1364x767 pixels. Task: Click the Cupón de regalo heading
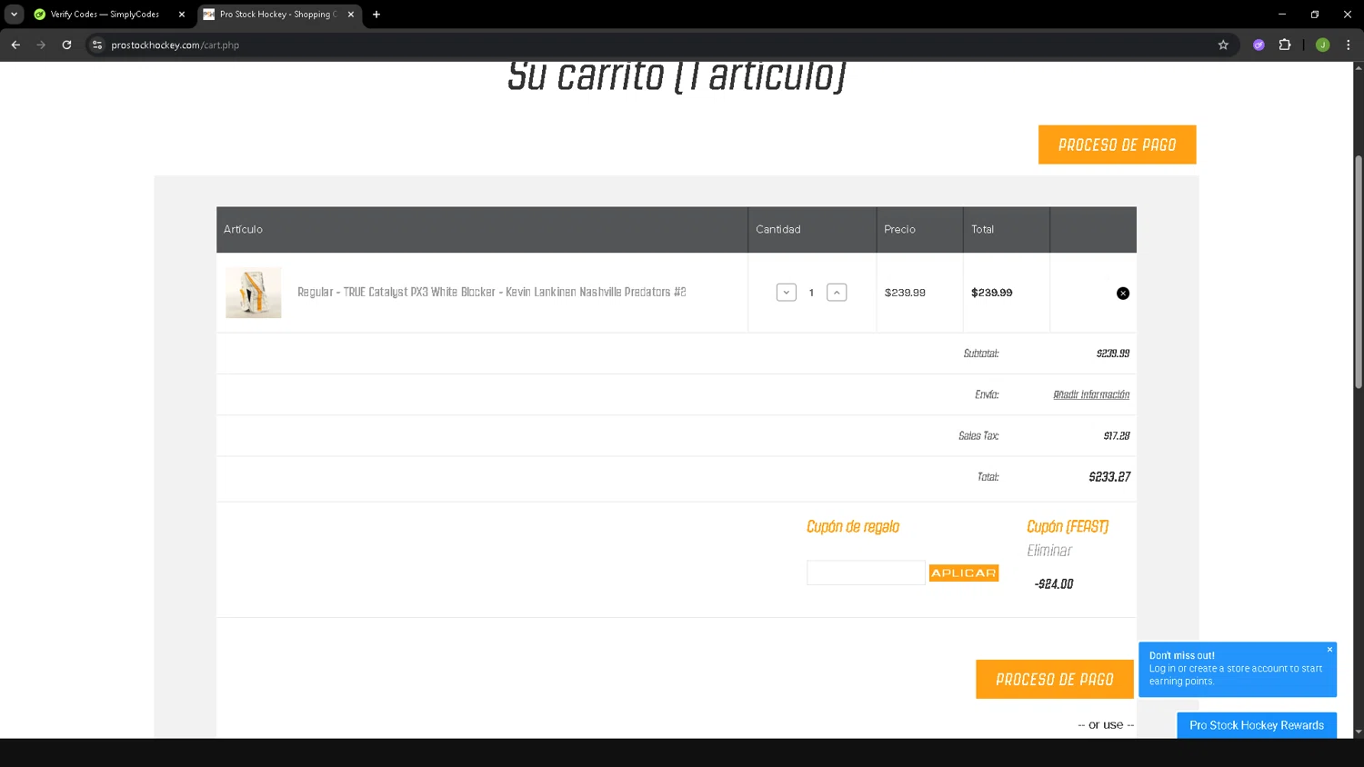tap(853, 527)
